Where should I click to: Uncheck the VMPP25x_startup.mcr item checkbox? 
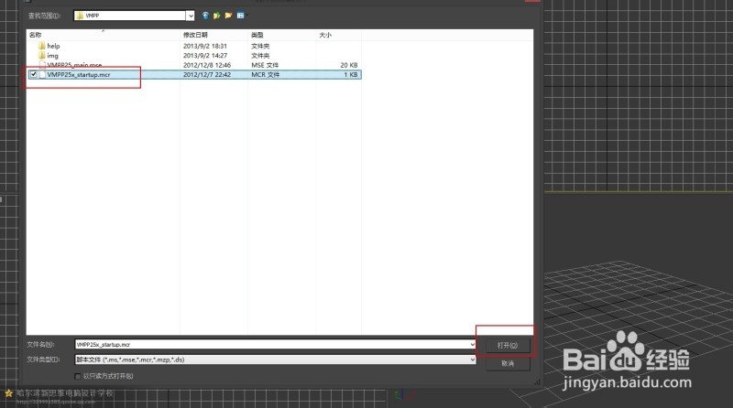pyautogui.click(x=34, y=74)
